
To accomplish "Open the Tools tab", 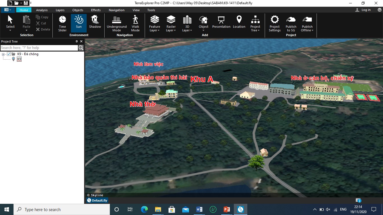I will (x=151, y=10).
